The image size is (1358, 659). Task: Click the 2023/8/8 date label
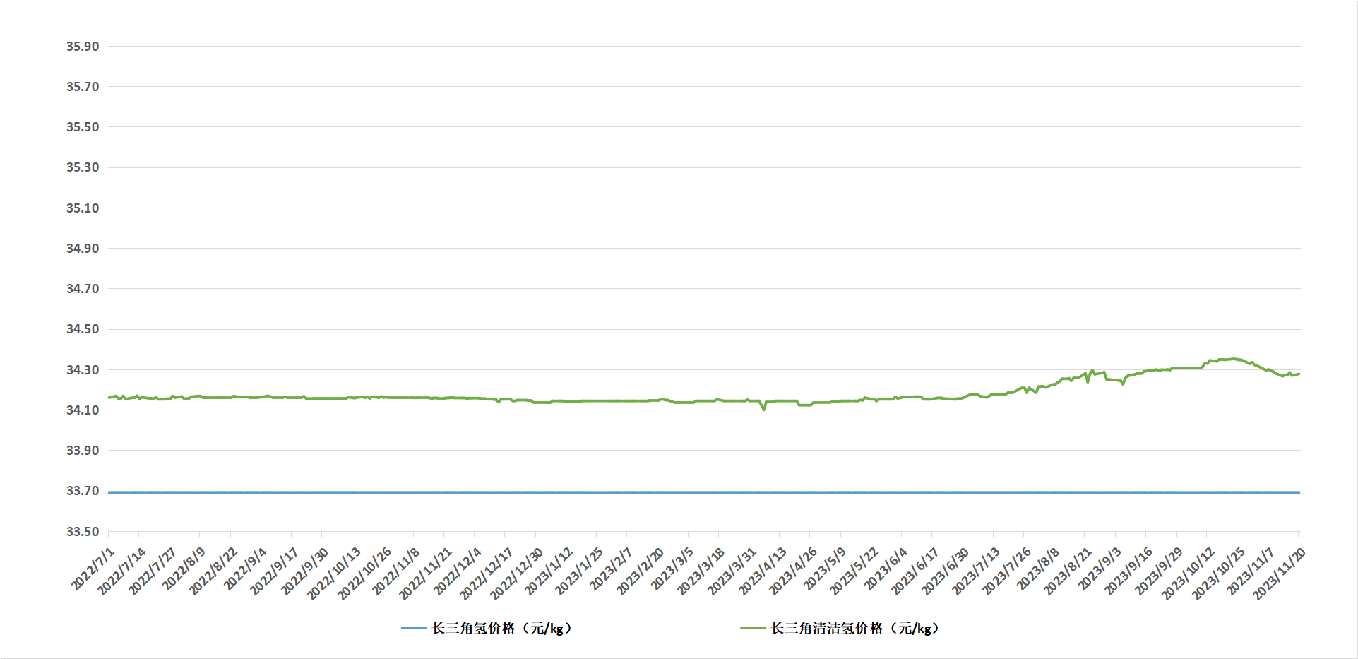point(1038,569)
